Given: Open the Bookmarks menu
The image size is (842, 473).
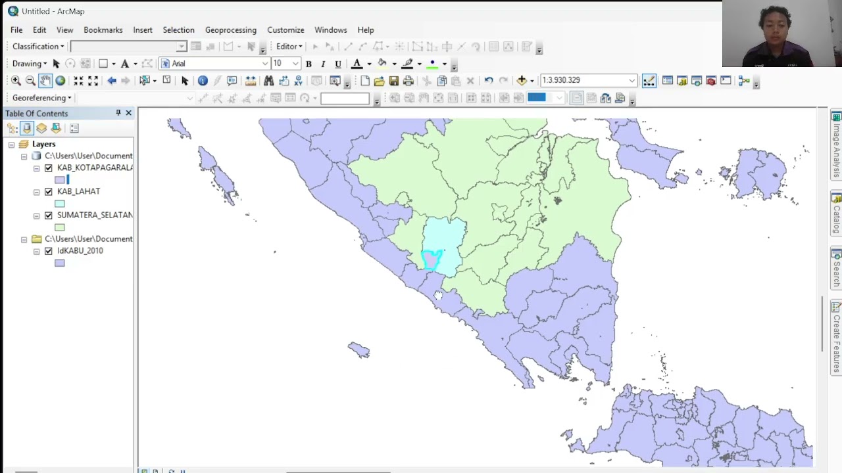Looking at the screenshot, I should 103,30.
